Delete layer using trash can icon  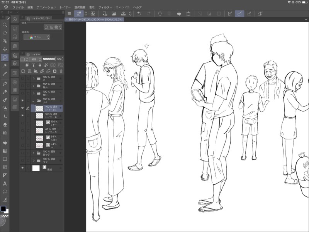coord(61,71)
